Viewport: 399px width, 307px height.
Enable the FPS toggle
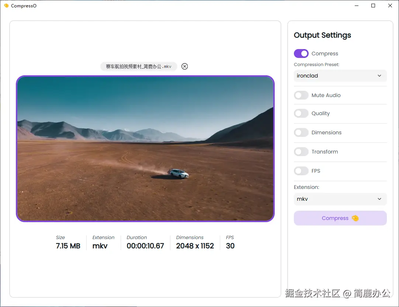[x=301, y=171]
